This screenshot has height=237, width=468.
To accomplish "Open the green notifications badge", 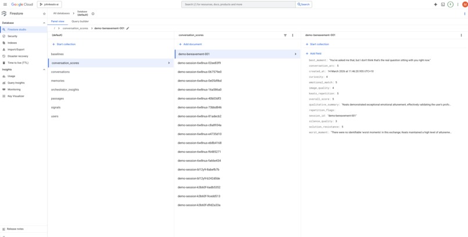I will pyautogui.click(x=451, y=5).
